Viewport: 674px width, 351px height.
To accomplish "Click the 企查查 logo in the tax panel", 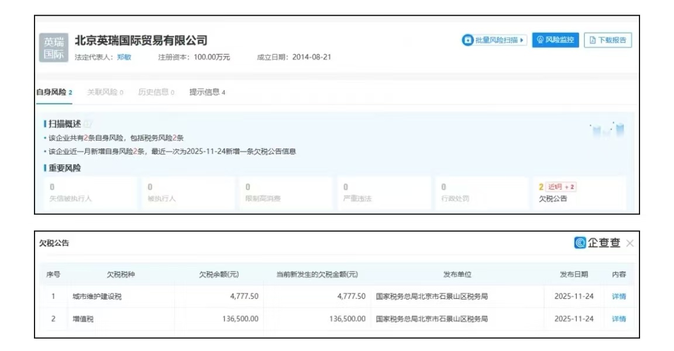I will tap(597, 243).
